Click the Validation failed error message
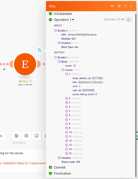 [23, 163]
